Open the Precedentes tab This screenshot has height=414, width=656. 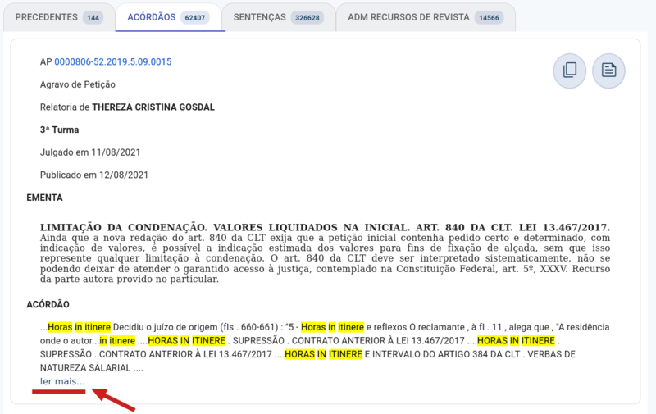coord(59,17)
